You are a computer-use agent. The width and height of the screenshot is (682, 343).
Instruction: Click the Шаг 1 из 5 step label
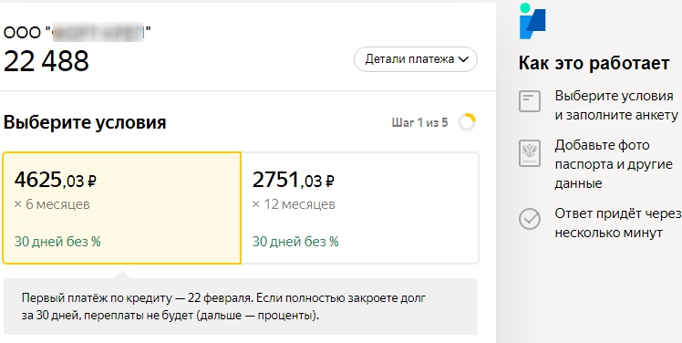[x=419, y=123]
